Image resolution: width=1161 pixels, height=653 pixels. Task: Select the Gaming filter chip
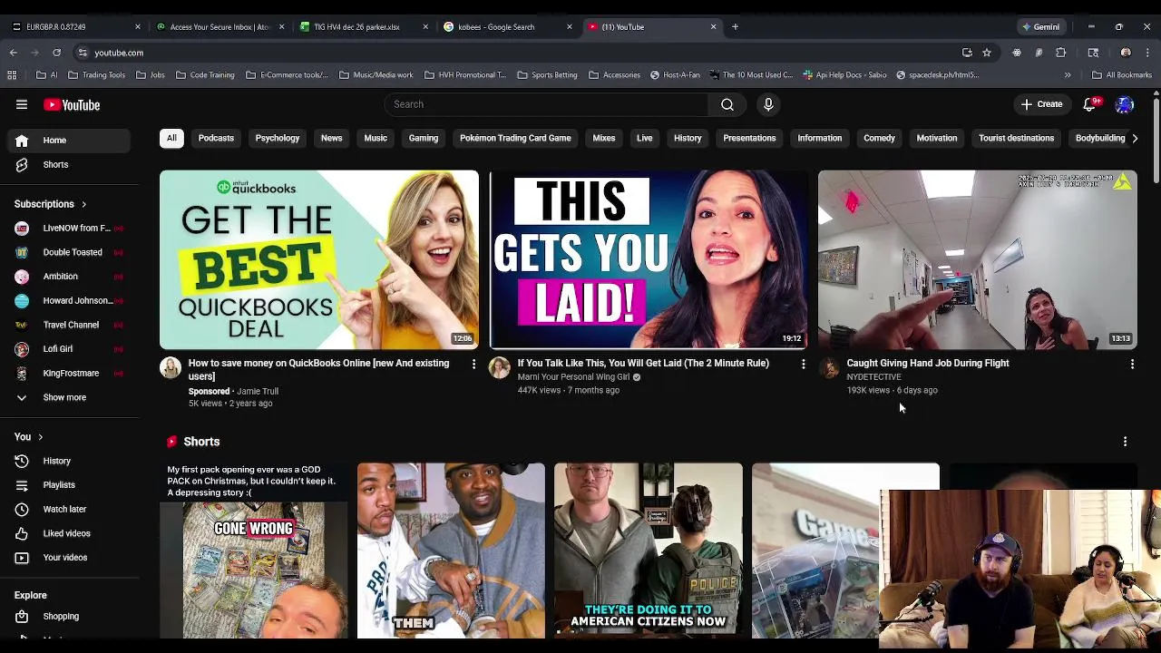[424, 138]
